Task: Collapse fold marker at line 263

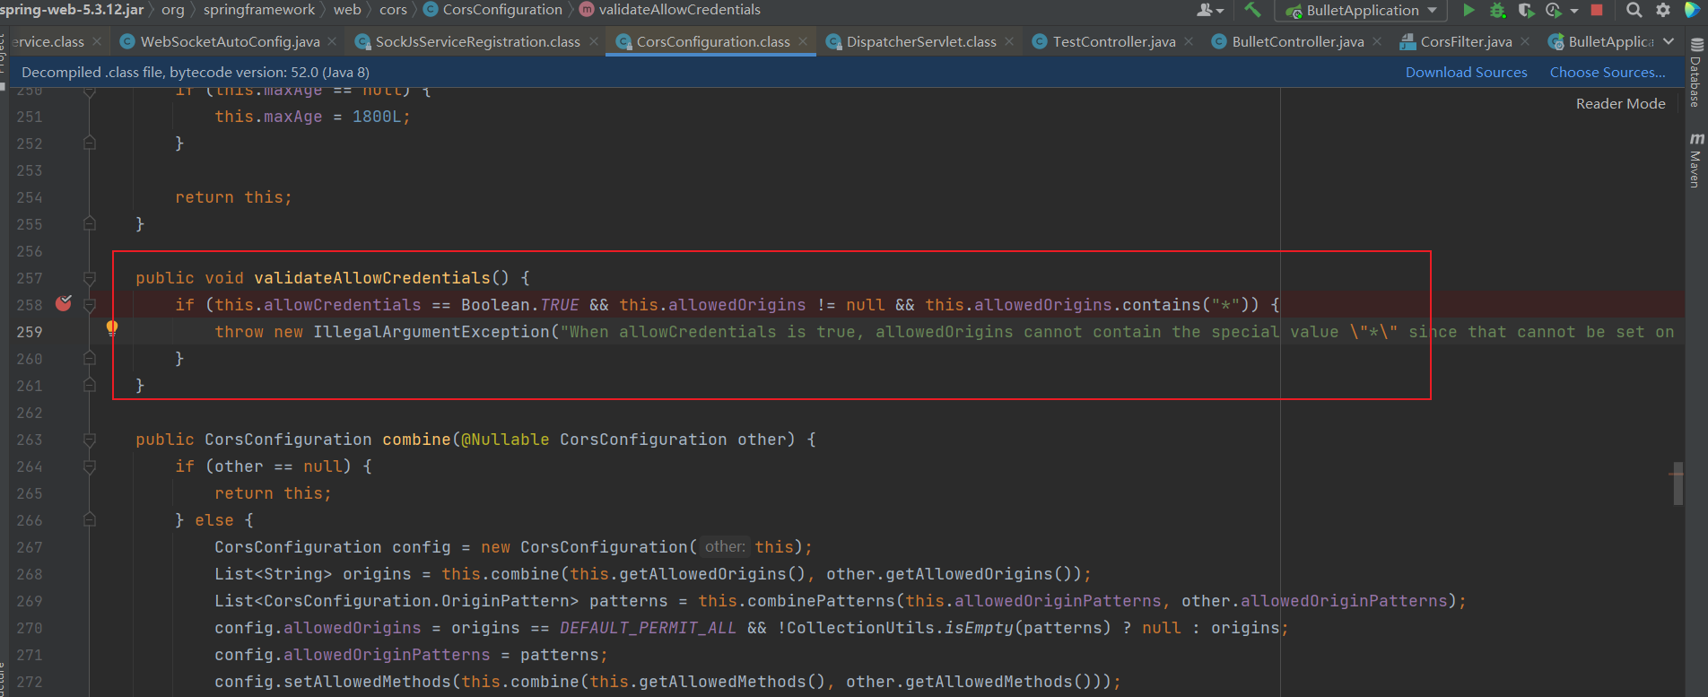Action: (90, 440)
